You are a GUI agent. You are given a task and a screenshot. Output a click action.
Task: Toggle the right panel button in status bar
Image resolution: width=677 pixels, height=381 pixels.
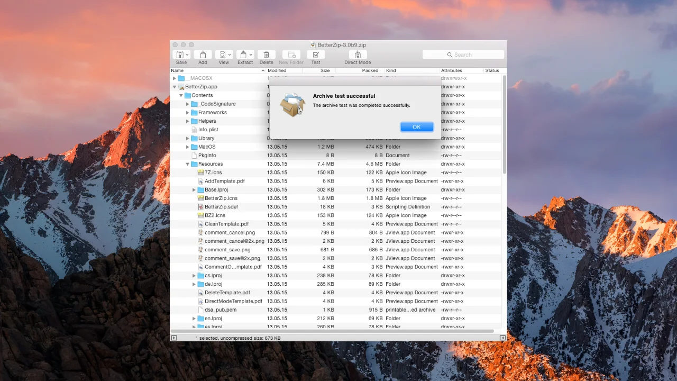point(502,338)
